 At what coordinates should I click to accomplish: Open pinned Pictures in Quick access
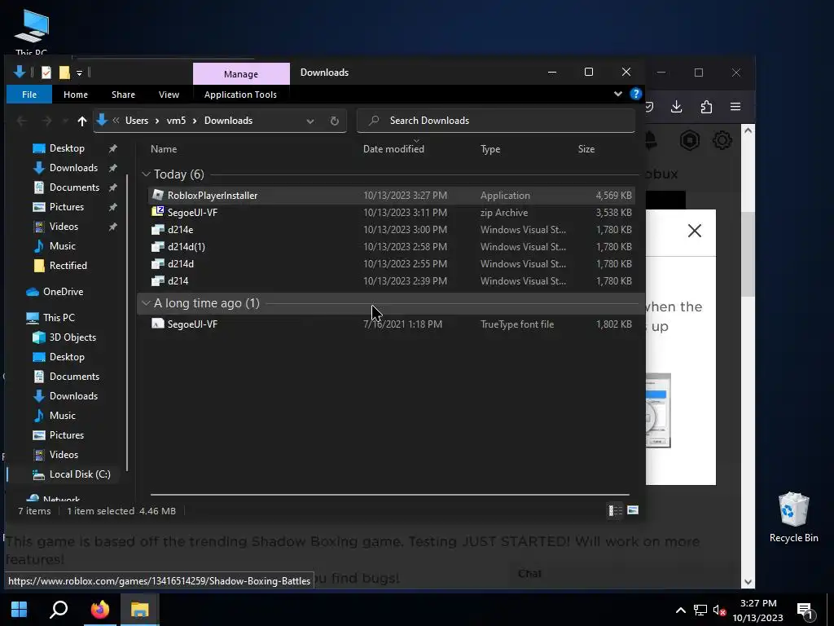click(x=67, y=207)
